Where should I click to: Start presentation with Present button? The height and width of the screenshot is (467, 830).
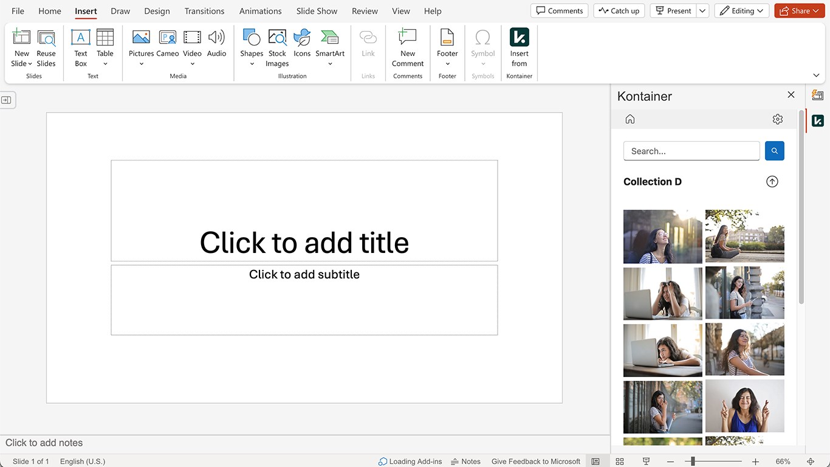click(x=673, y=11)
